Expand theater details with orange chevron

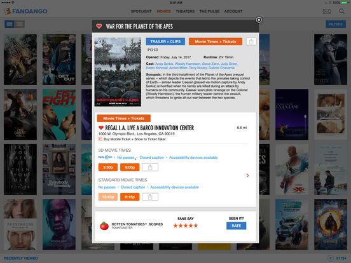point(247,175)
